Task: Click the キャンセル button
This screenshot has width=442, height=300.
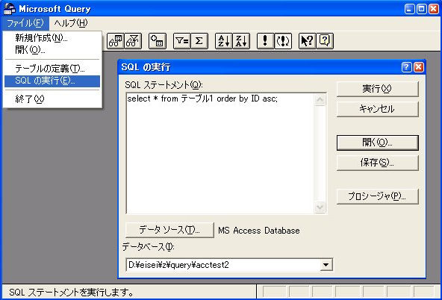Action: coord(378,109)
